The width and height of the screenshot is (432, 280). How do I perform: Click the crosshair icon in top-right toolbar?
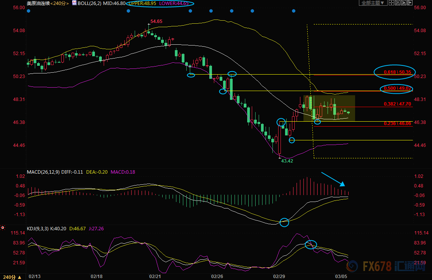click(391, 3)
